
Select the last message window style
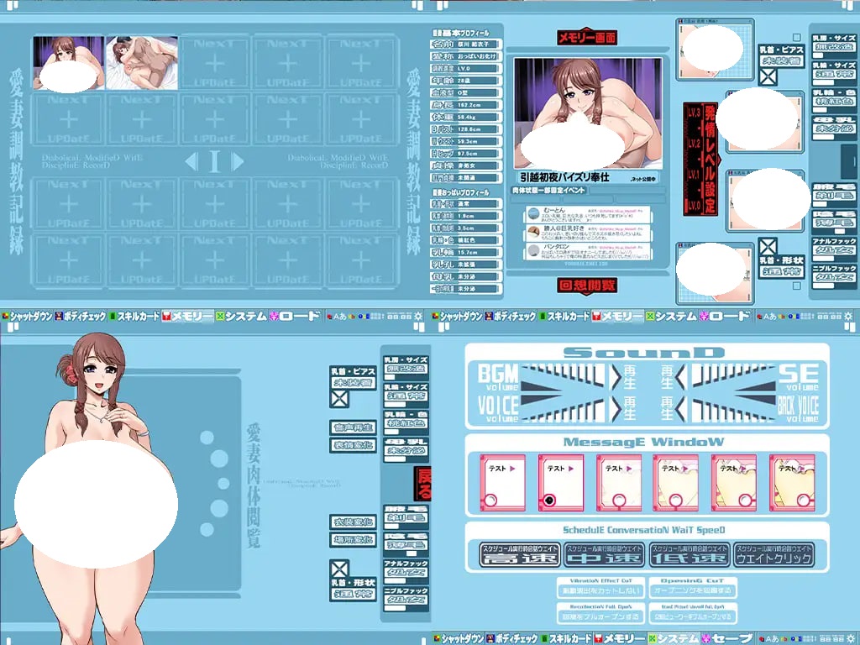pyautogui.click(x=791, y=483)
